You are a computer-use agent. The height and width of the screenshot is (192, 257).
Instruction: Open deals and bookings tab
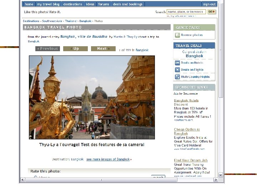128,4
